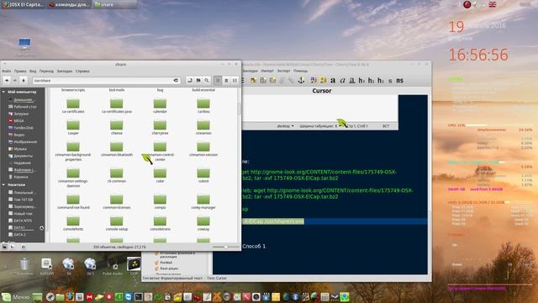The height and width of the screenshot is (303, 538).
Task: Open the Правка menu in file manager
Action: (x=20, y=71)
